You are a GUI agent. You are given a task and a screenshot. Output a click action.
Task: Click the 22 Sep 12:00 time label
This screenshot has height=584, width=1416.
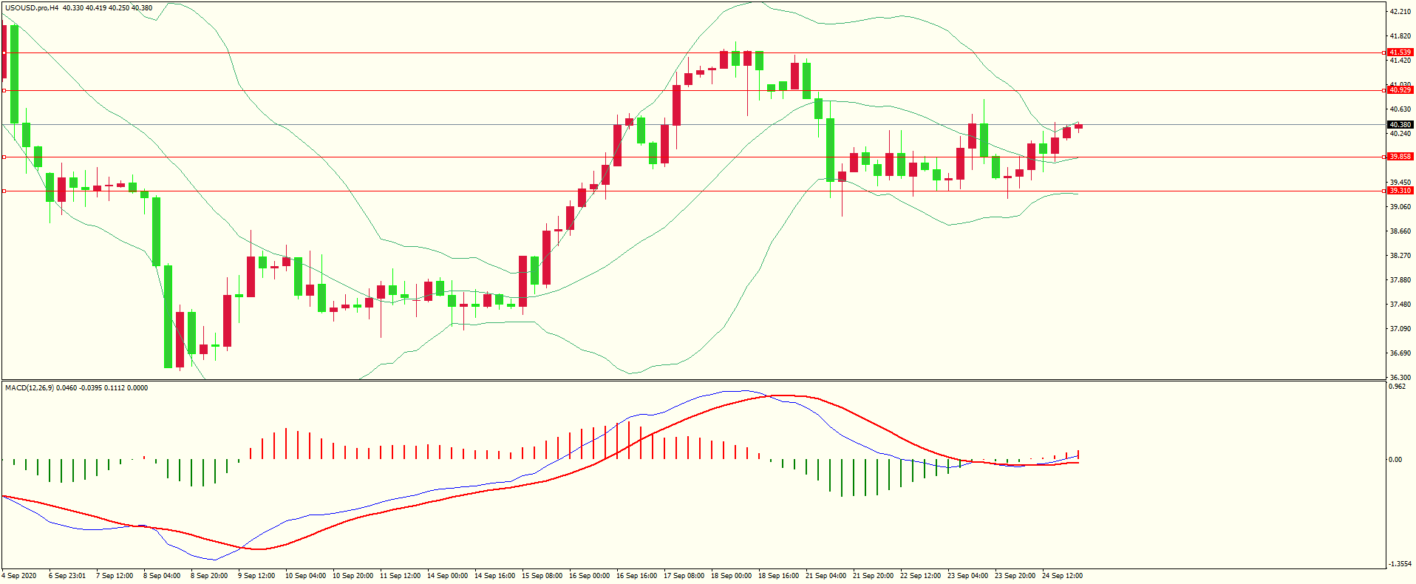click(920, 576)
